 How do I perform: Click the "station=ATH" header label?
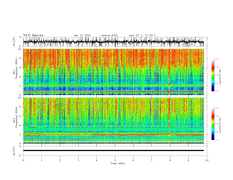[109, 35]
